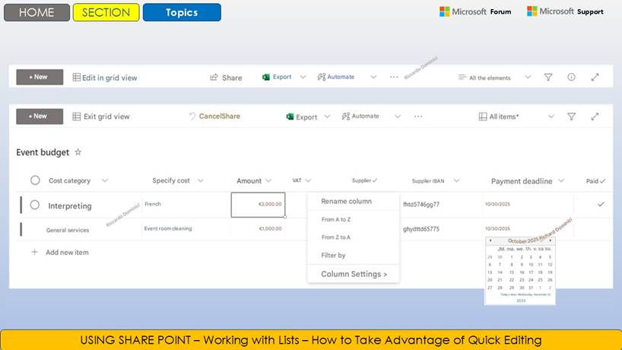Open the Paid column header
This screenshot has height=350, width=622.
(x=595, y=181)
